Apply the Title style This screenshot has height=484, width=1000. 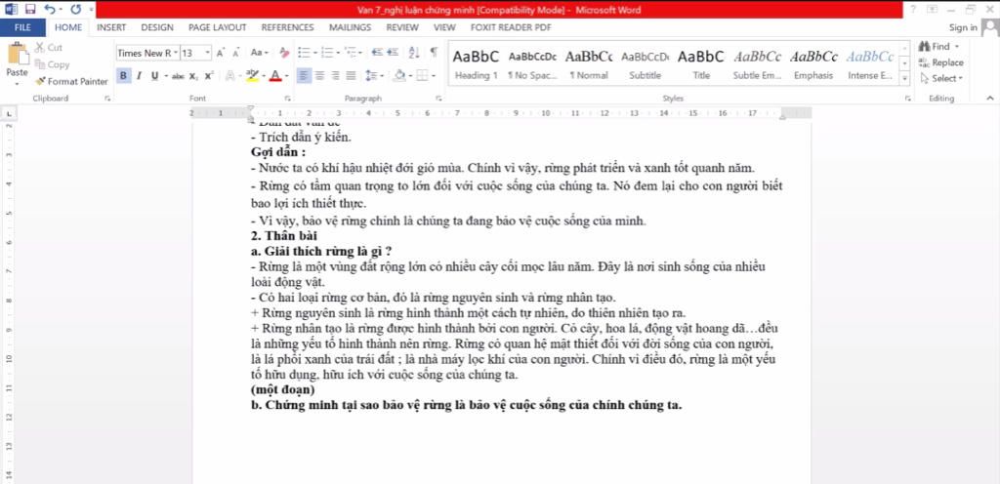coord(701,64)
